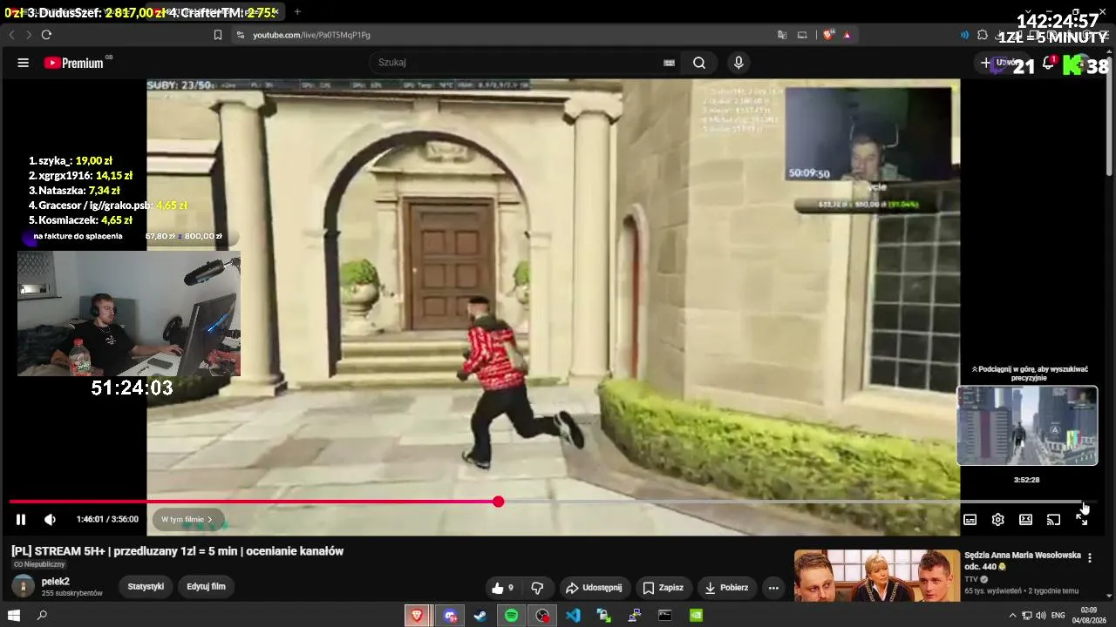Bookmark this page in the address bar
The height and width of the screenshot is (627, 1116).
coord(218,35)
